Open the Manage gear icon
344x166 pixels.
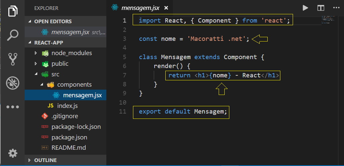point(13,153)
